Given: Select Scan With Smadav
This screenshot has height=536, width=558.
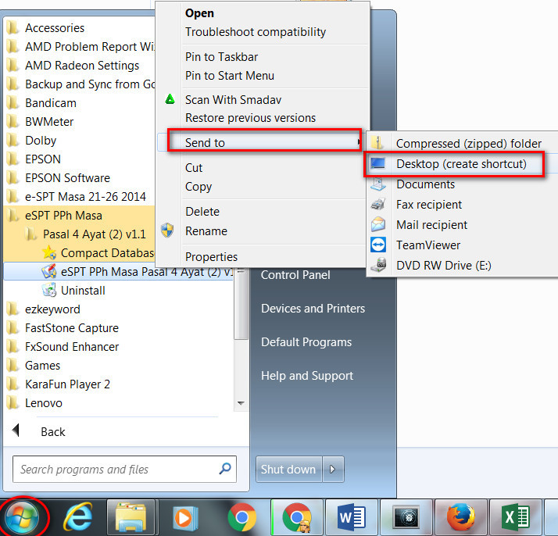Looking at the screenshot, I should (x=233, y=100).
